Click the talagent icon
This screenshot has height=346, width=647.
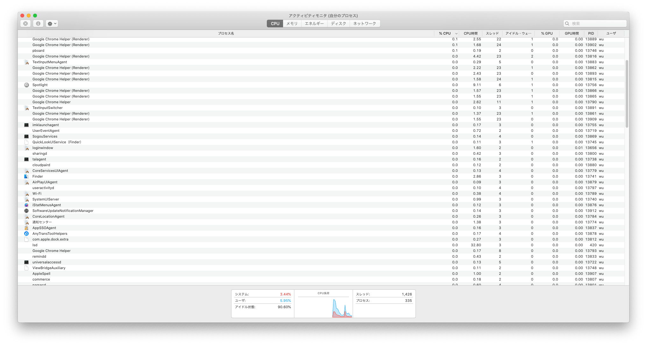[26, 159]
